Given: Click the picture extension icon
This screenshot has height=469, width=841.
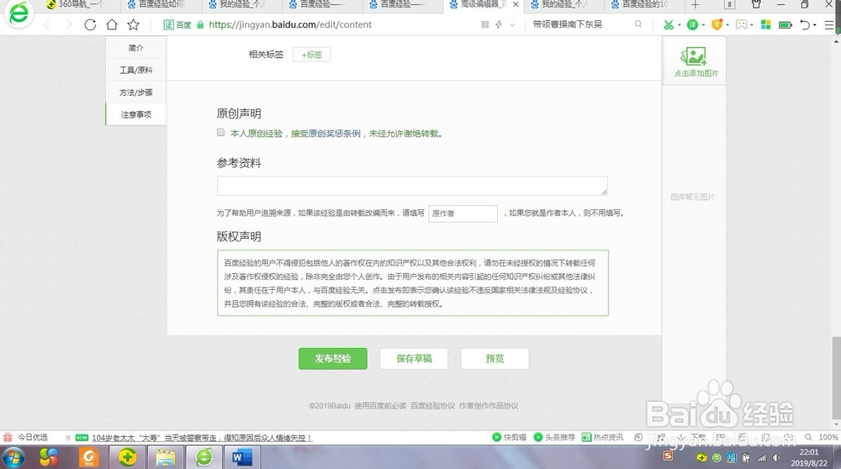Looking at the screenshot, I should pos(741,24).
